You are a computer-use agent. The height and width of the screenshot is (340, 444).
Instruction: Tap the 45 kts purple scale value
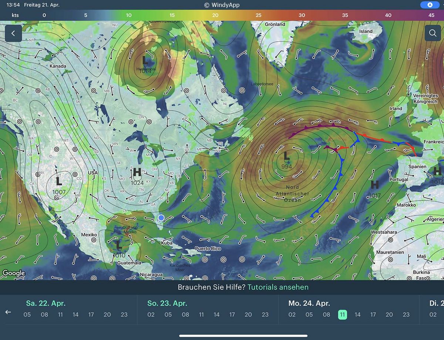[431, 15]
